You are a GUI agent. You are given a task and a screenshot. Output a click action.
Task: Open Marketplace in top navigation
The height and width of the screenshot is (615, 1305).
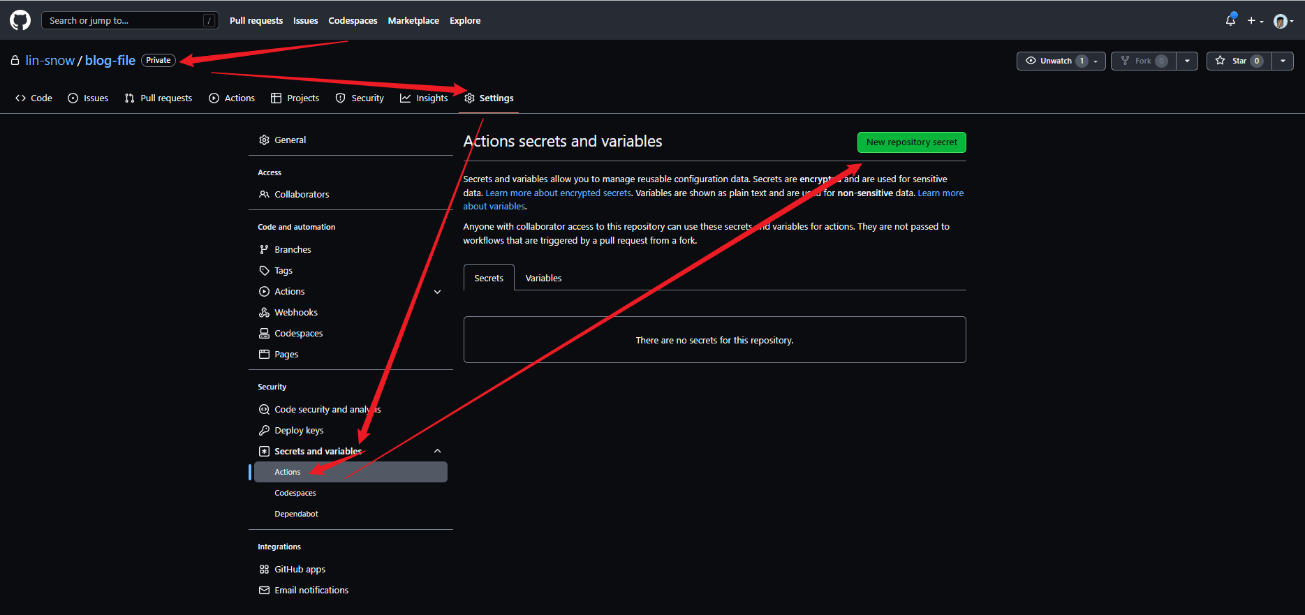[413, 20]
